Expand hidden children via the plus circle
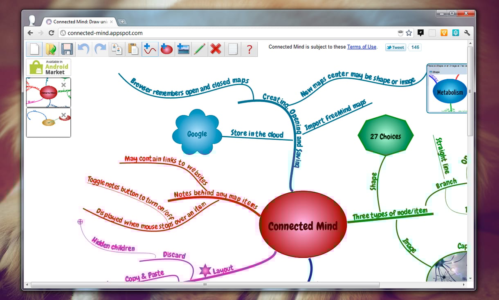 point(80,222)
